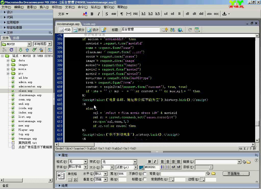
Task: Browse for link file folder icon
Action: click(x=249, y=162)
